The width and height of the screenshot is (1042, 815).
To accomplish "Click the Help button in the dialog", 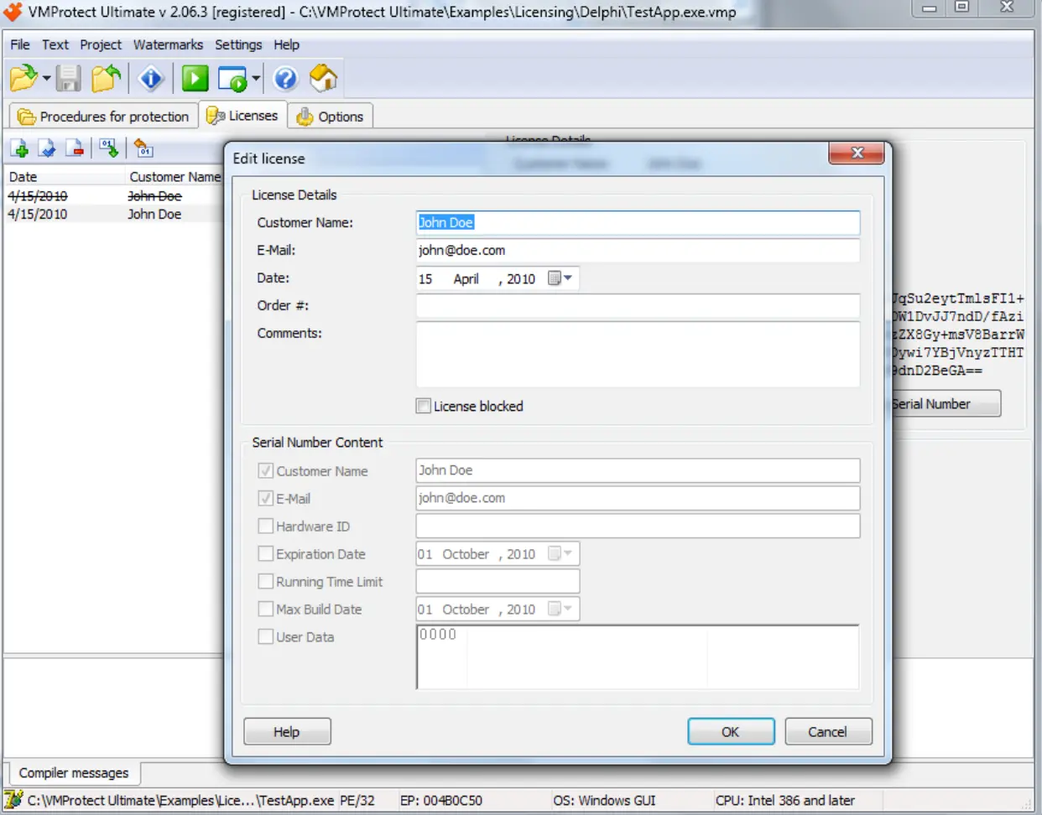I will [287, 731].
